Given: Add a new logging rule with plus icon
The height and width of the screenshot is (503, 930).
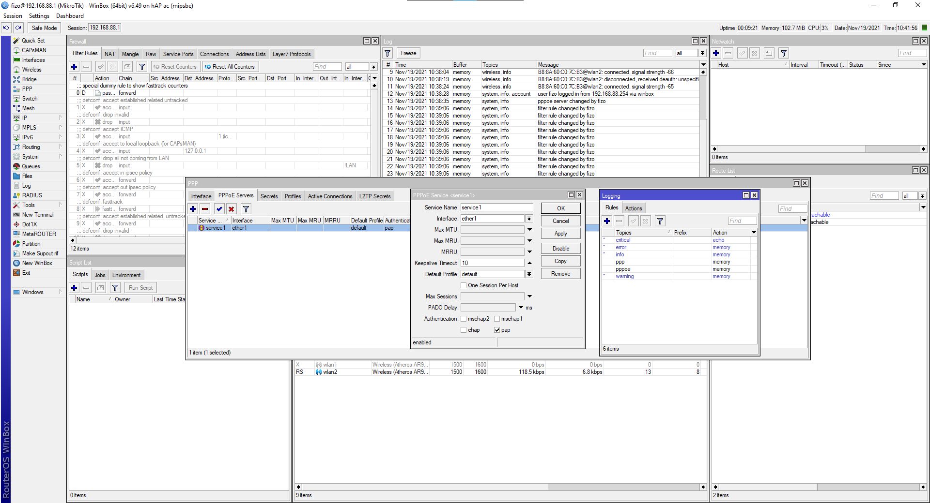Looking at the screenshot, I should click(607, 221).
